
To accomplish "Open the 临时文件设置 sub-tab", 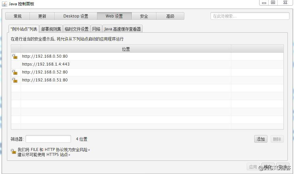I will [77, 29].
